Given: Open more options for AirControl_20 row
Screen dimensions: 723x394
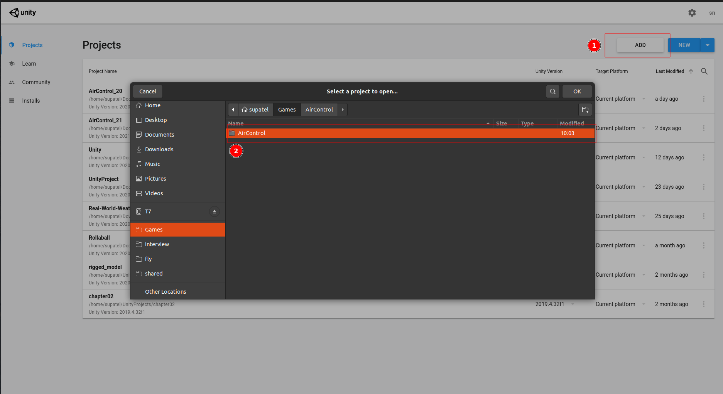Looking at the screenshot, I should [x=704, y=99].
